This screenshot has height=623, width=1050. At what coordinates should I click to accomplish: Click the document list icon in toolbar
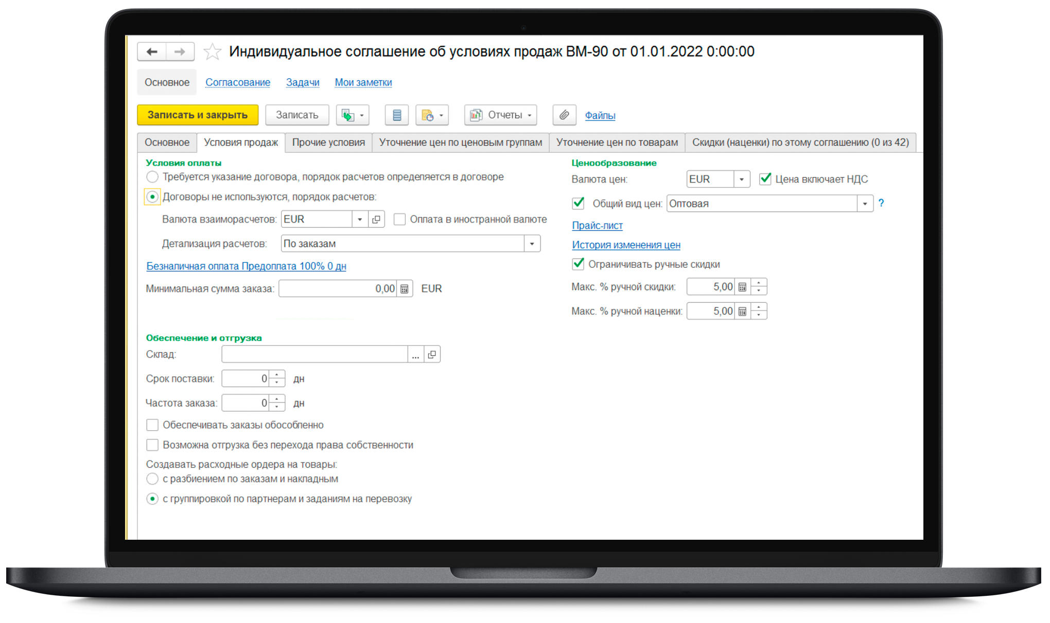(396, 115)
